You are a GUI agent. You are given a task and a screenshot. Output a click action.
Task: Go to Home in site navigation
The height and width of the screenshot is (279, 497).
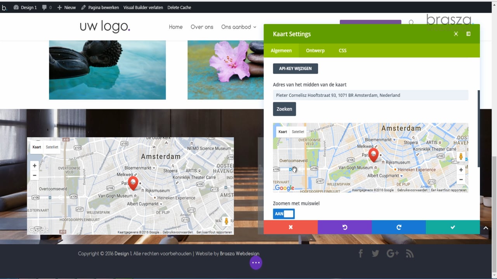(x=176, y=27)
